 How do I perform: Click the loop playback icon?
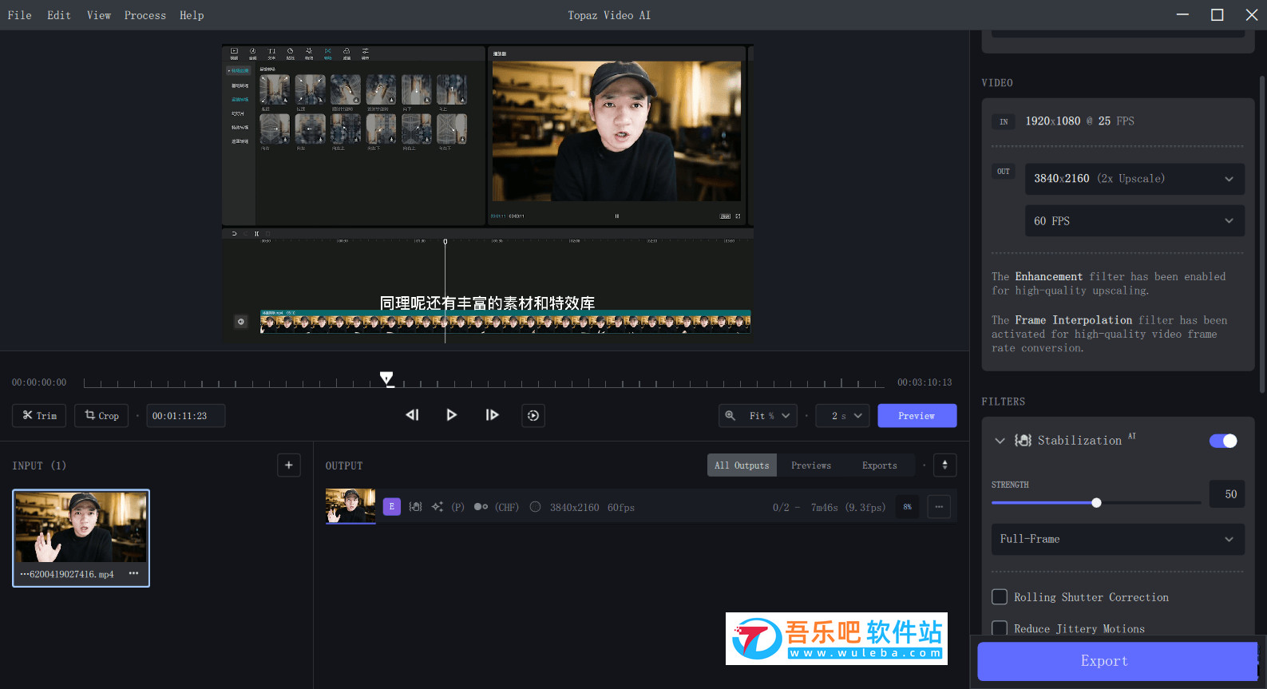coord(533,415)
